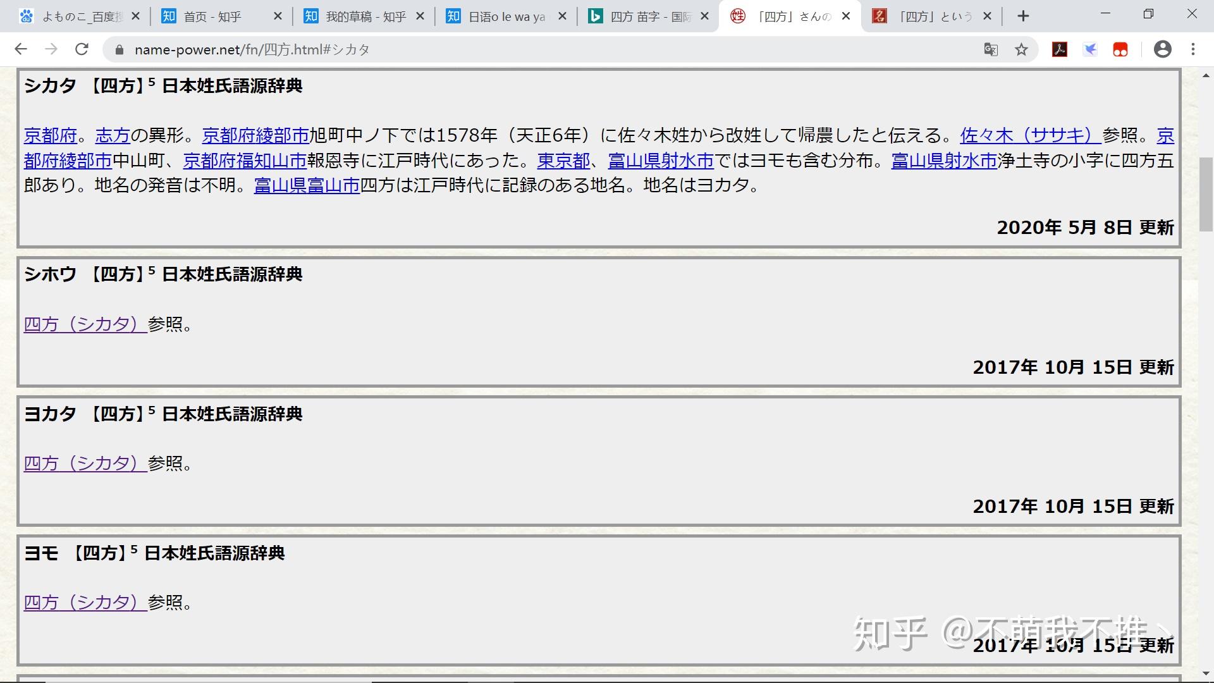Close the active「四方」さんの tab
Screen dimensions: 1214x683
[846, 16]
